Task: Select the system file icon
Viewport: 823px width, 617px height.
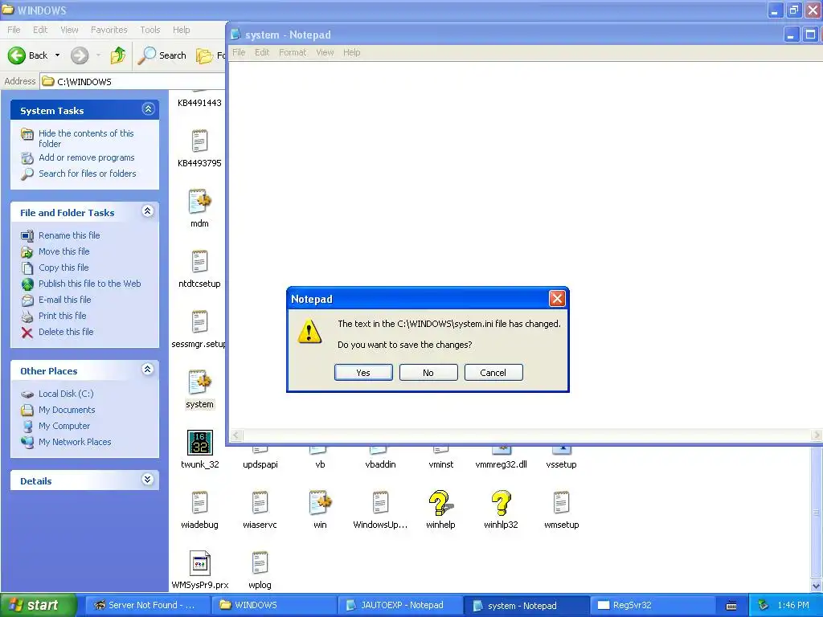Action: (199, 382)
